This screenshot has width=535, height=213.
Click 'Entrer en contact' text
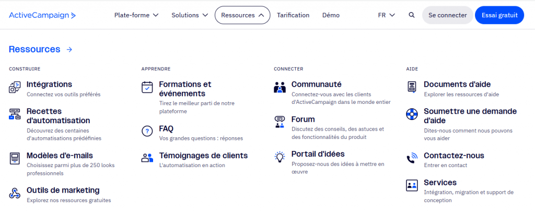pyautogui.click(x=446, y=165)
